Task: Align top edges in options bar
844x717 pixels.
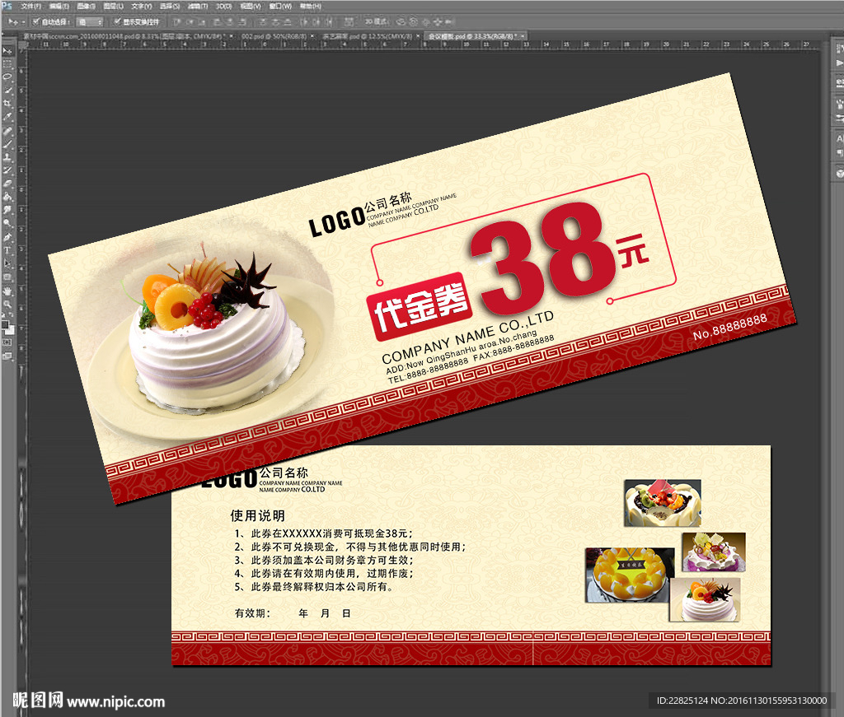Action: (176, 21)
